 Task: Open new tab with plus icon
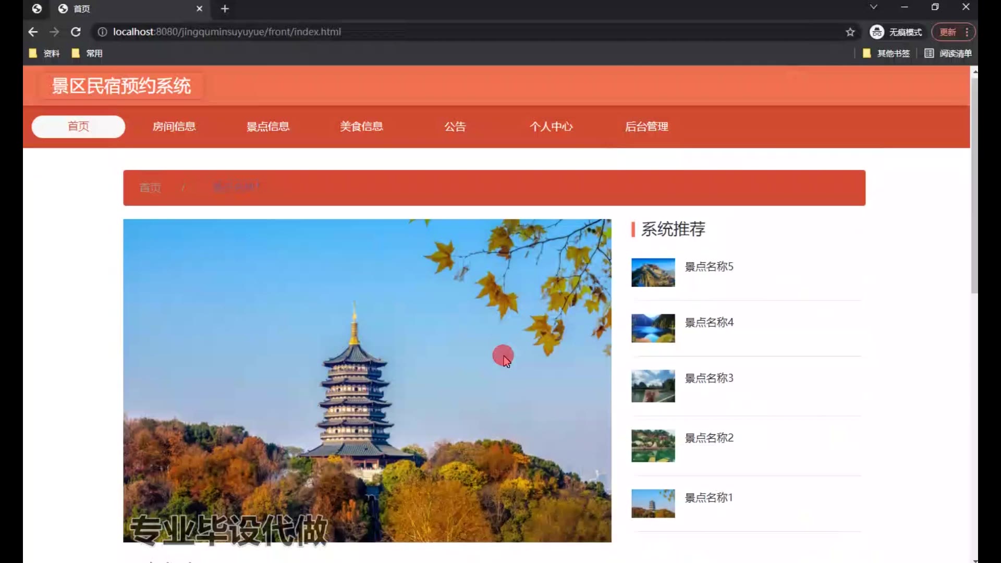click(x=225, y=9)
